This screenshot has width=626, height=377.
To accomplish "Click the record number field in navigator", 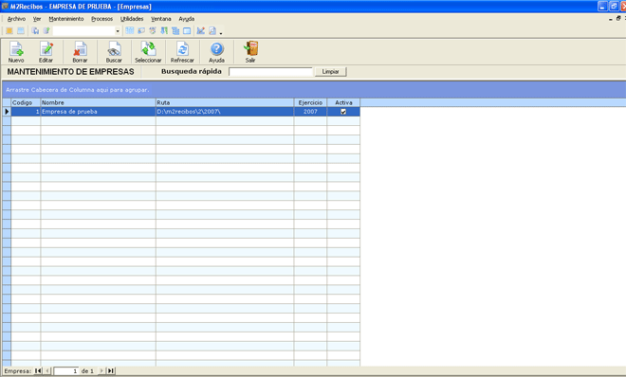I will pyautogui.click(x=66, y=371).
